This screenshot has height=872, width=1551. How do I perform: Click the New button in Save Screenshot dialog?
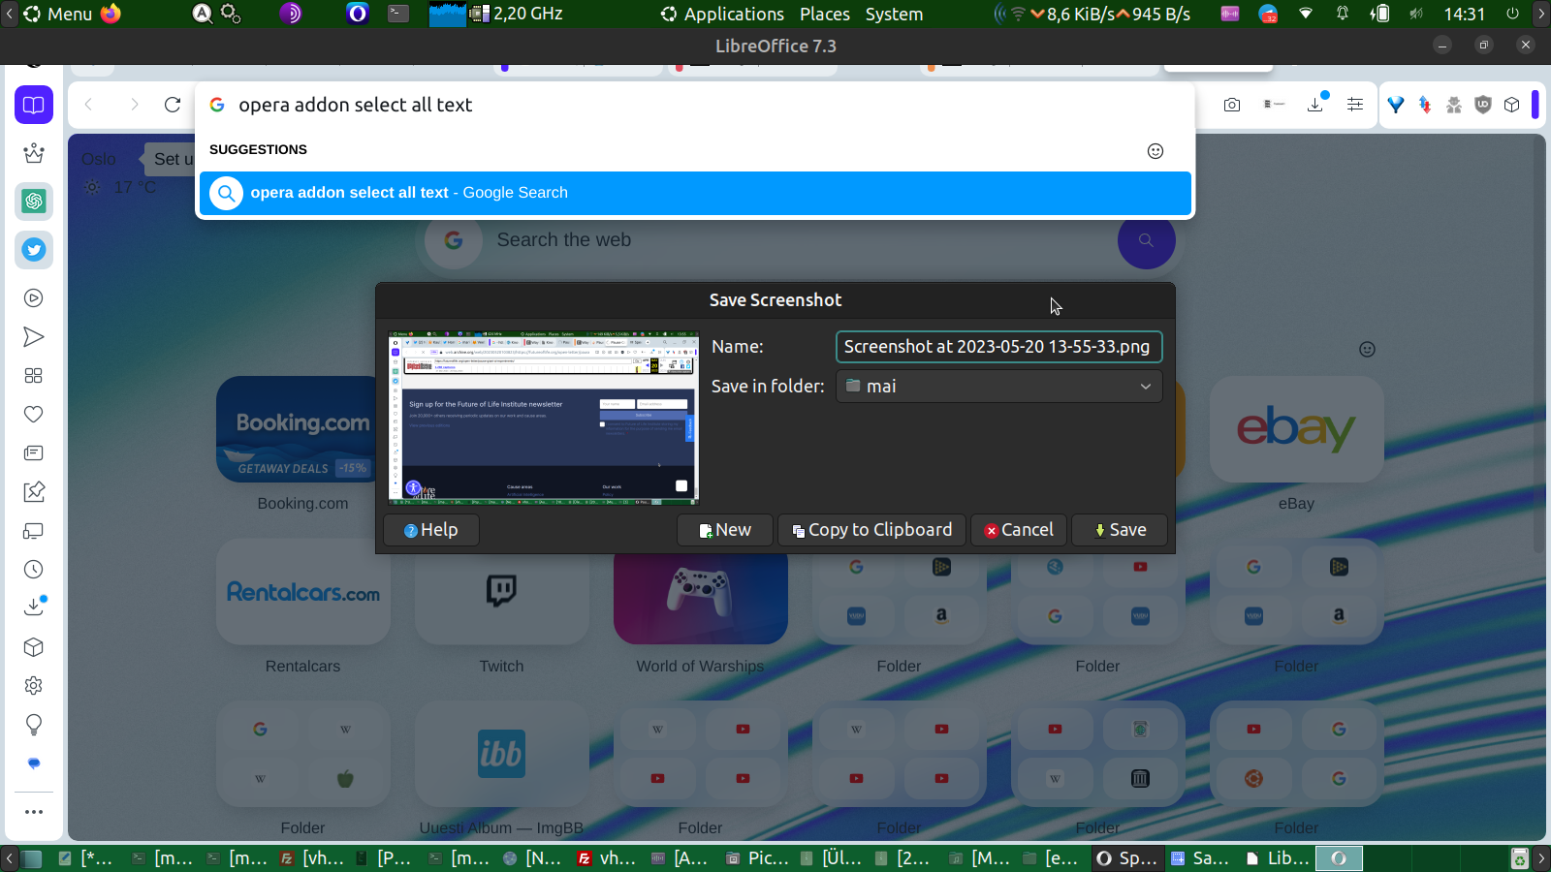click(725, 530)
